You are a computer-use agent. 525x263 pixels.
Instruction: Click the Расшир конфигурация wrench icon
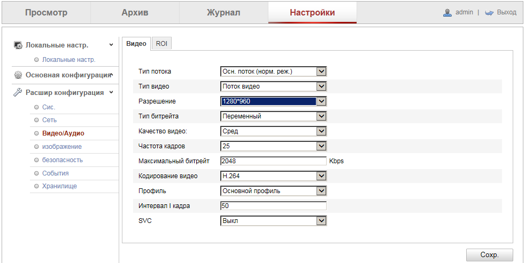coord(18,93)
